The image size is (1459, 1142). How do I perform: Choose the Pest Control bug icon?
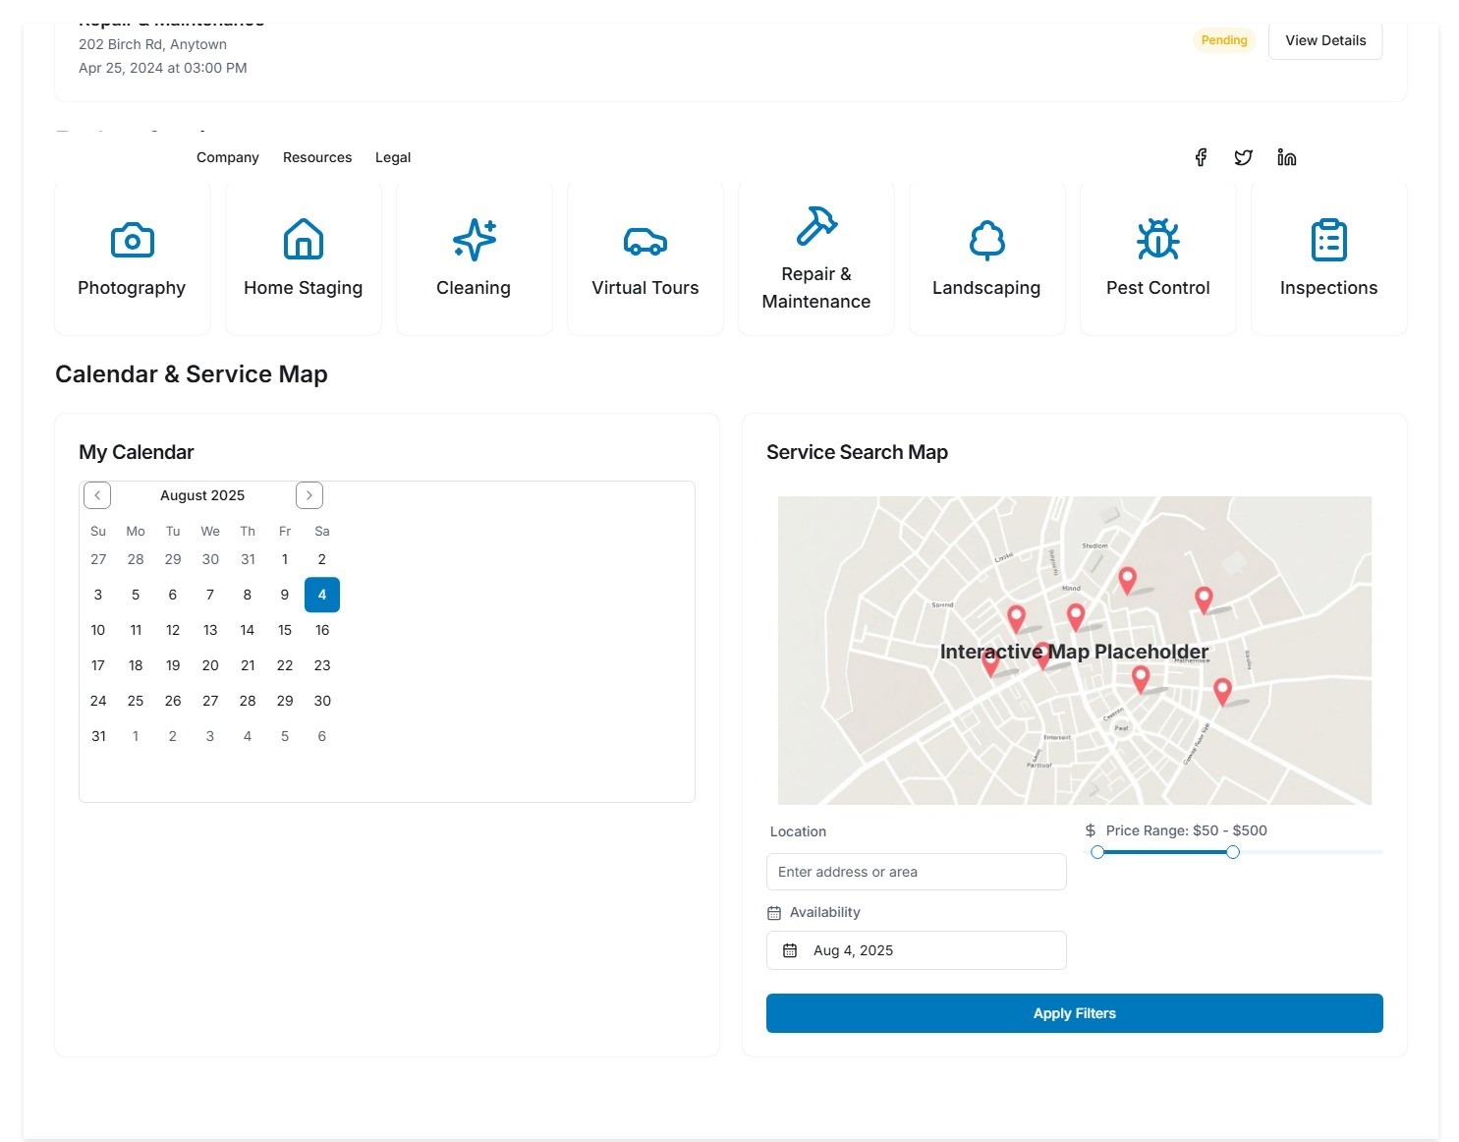[1158, 240]
